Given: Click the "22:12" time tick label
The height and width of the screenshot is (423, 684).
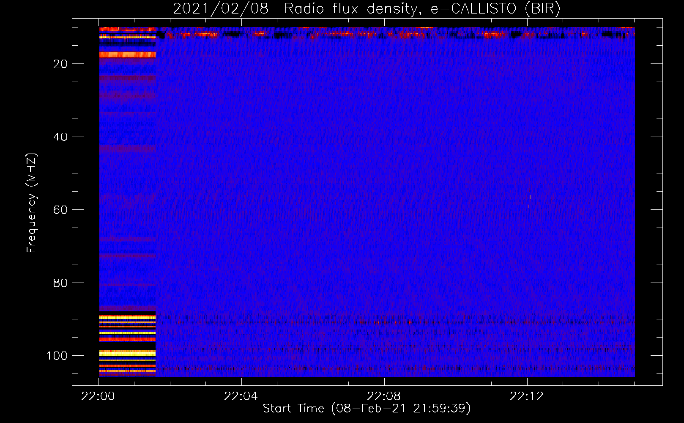Looking at the screenshot, I should point(526,396).
